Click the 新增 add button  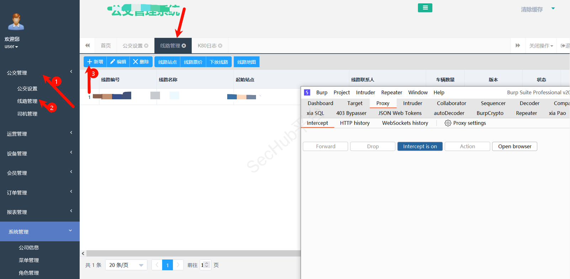tap(95, 62)
